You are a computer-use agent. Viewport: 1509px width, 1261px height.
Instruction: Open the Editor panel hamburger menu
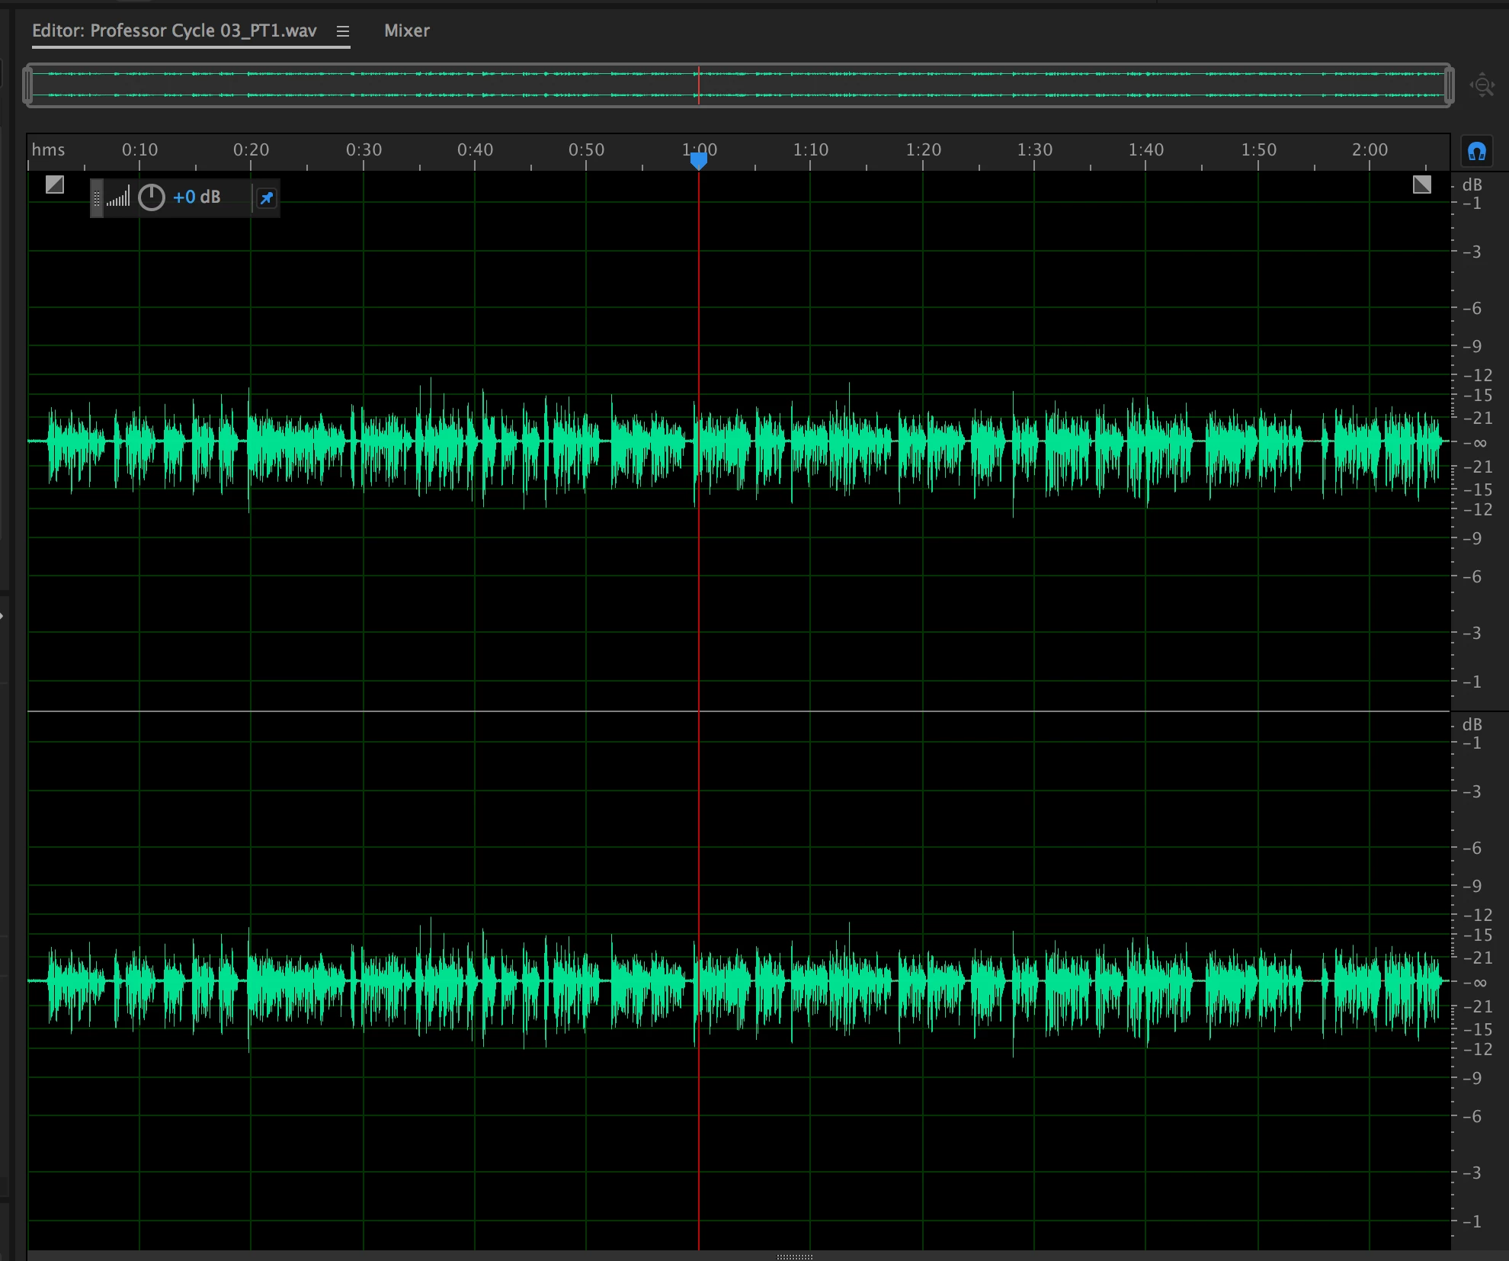coord(343,31)
